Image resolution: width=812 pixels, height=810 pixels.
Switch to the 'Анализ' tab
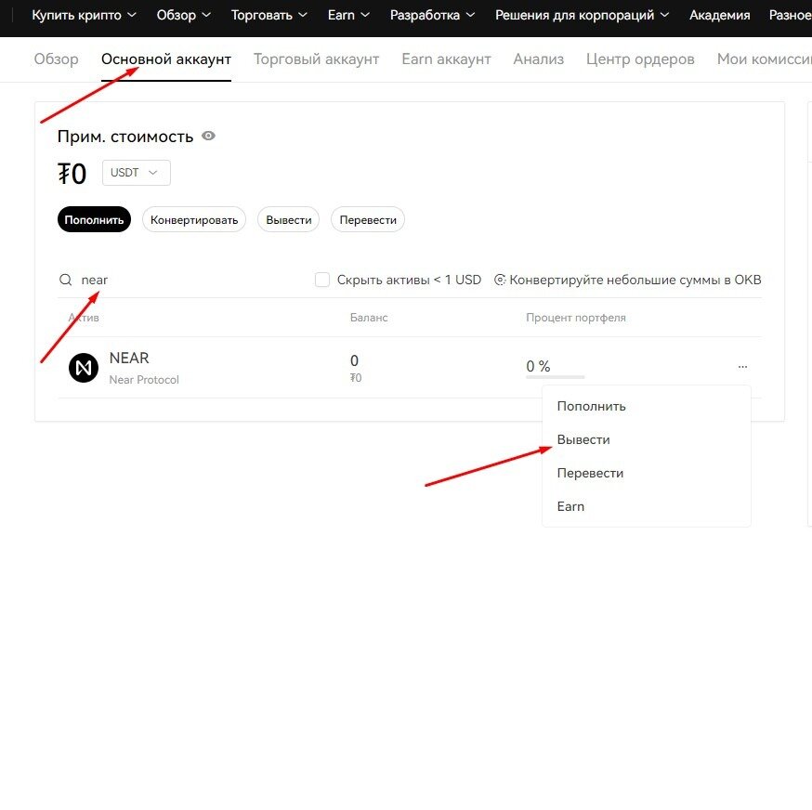(538, 59)
